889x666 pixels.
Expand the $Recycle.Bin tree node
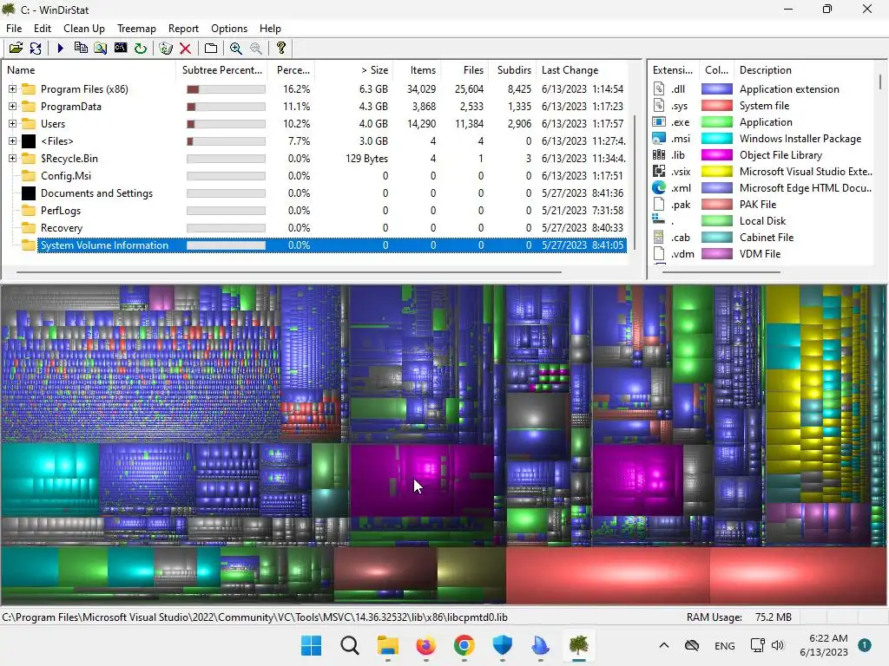point(12,159)
